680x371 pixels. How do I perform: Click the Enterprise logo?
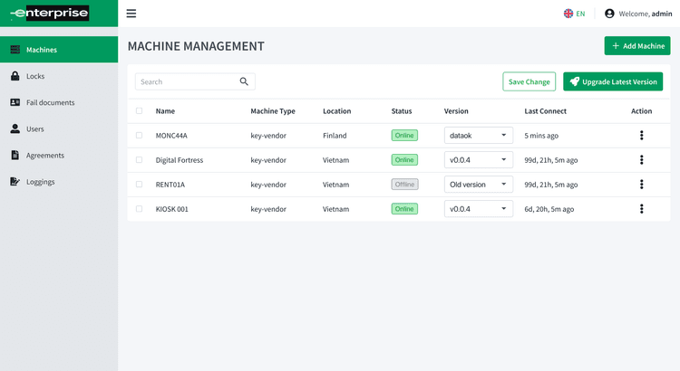(x=50, y=13)
